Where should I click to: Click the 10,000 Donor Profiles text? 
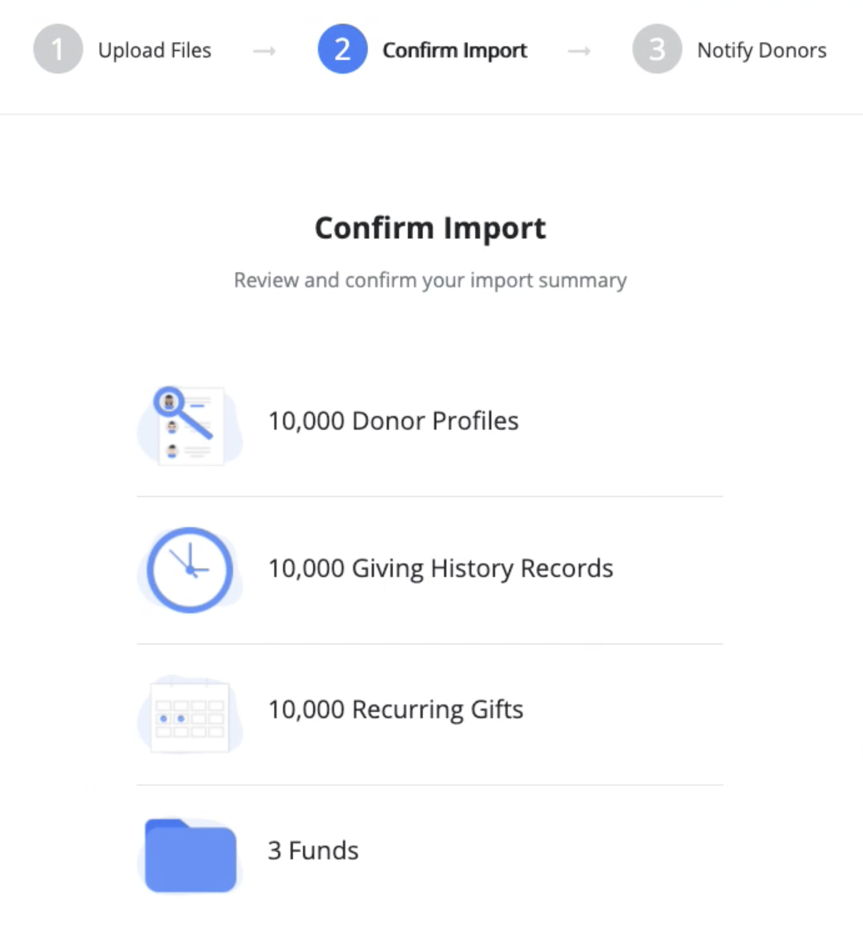(393, 421)
